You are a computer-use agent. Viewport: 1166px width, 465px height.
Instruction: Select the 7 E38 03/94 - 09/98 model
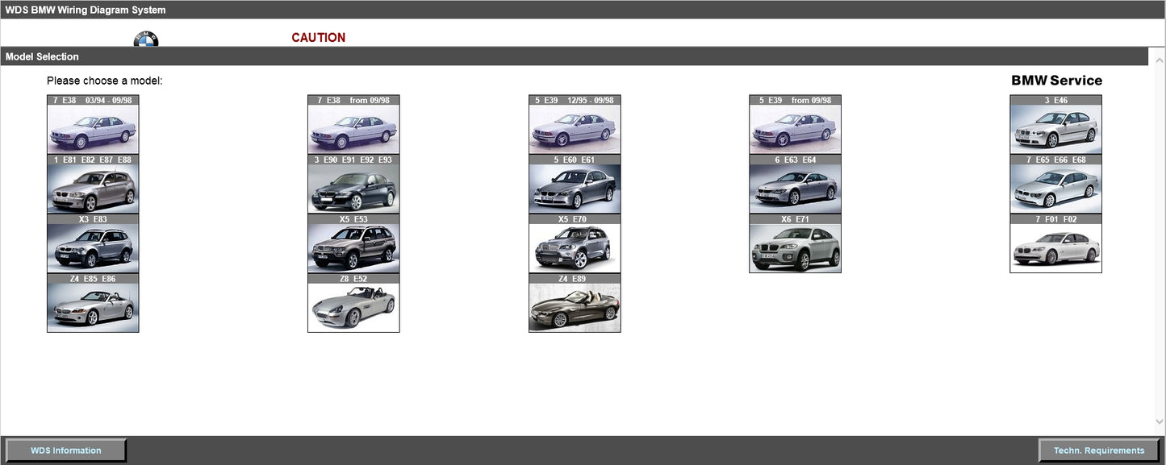click(x=93, y=129)
